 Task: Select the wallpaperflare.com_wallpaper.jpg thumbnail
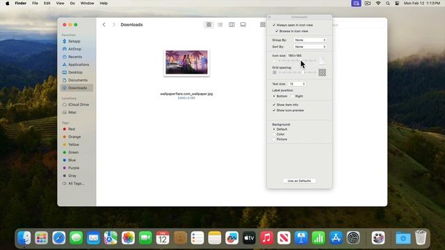click(186, 62)
